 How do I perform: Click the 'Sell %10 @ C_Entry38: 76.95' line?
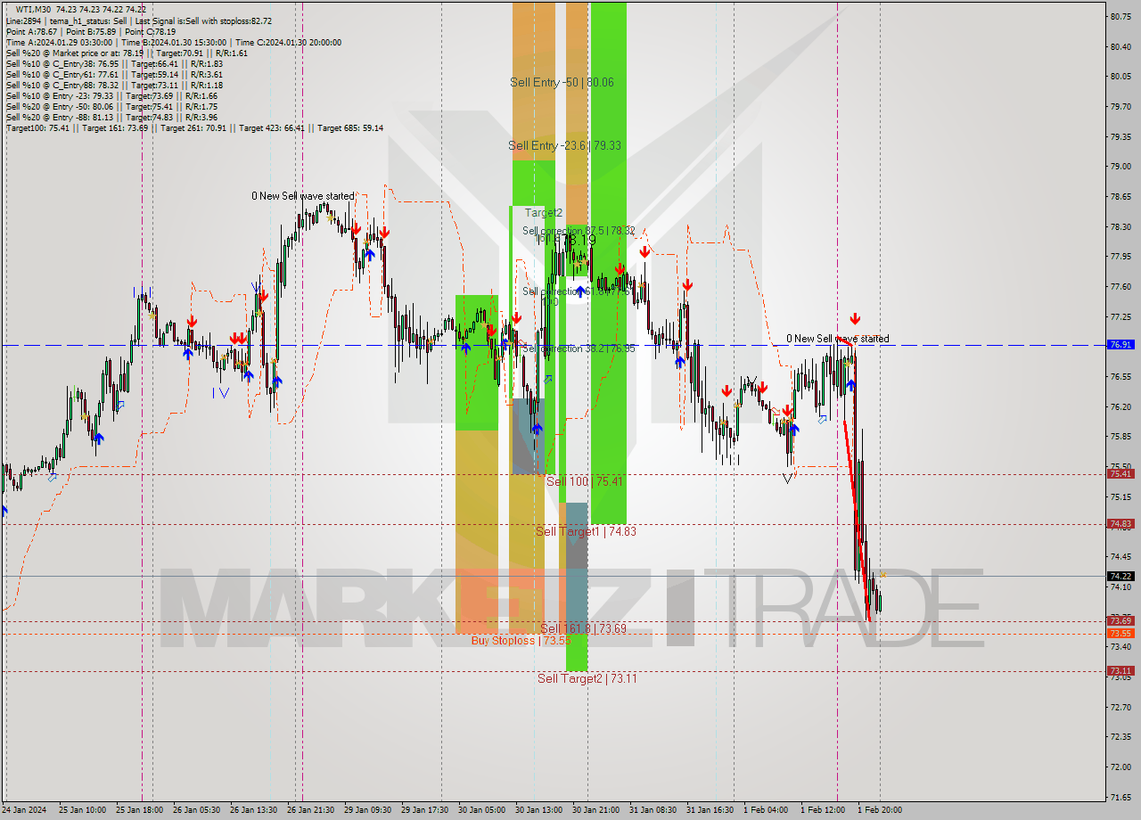(x=114, y=63)
